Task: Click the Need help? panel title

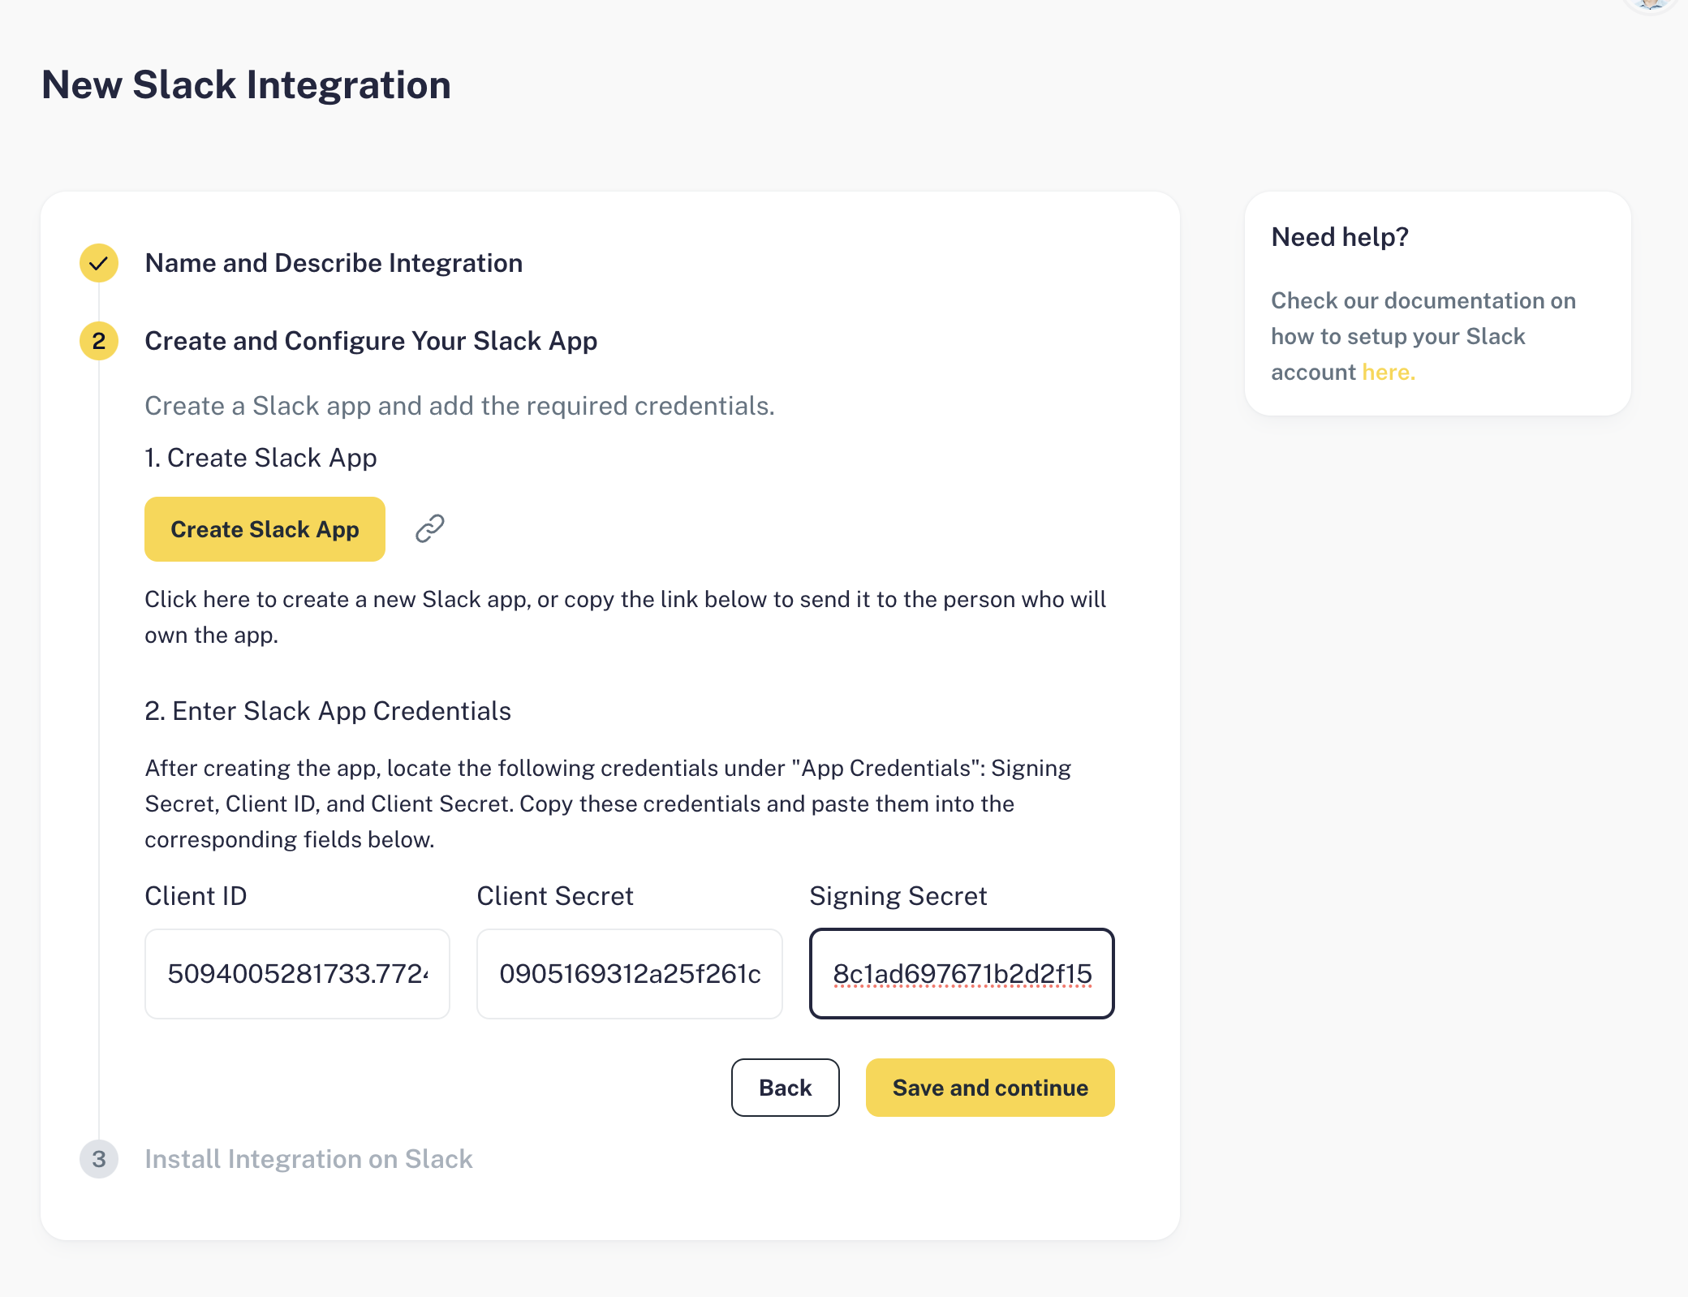Action: tap(1340, 237)
